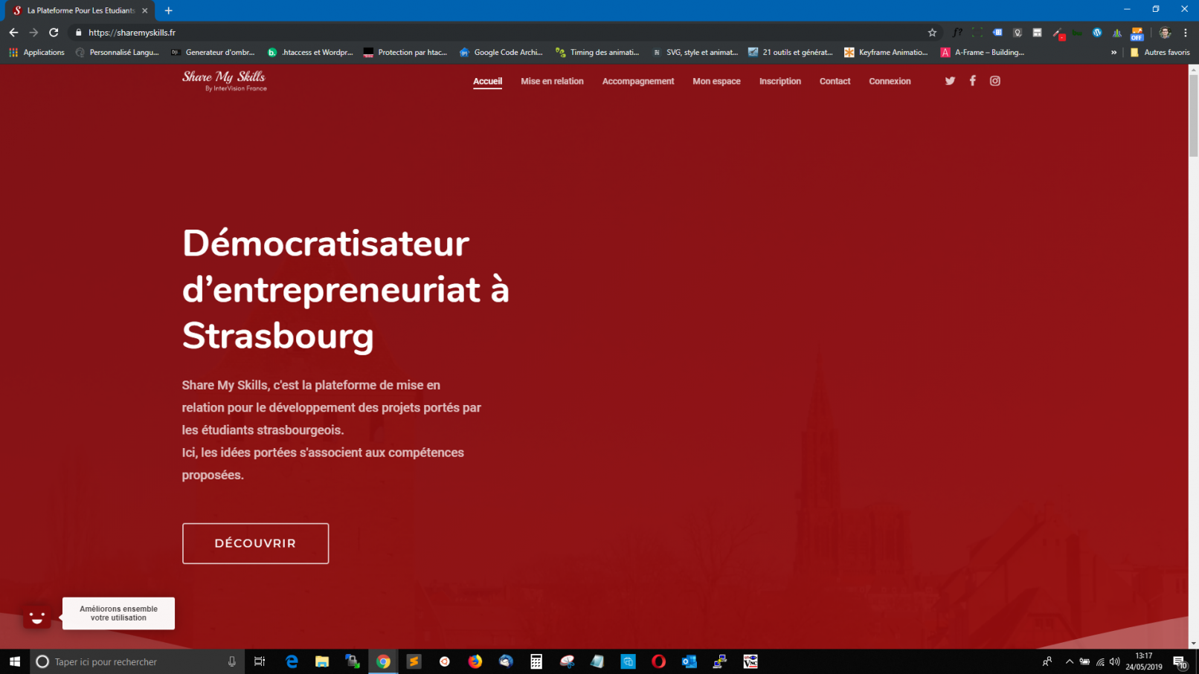Select Connexion in the navigation bar
The width and height of the screenshot is (1199, 674).
[890, 81]
